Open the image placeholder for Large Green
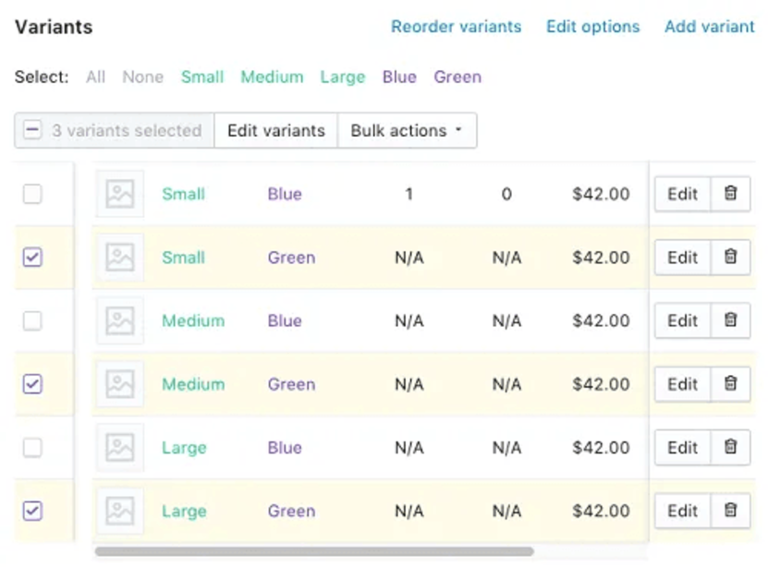The height and width of the screenshot is (567, 768). coord(120,511)
